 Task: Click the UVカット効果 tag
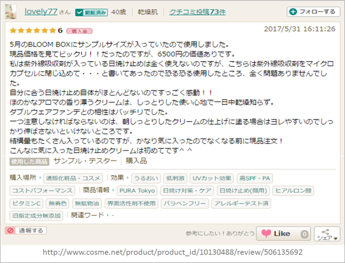[212, 178]
